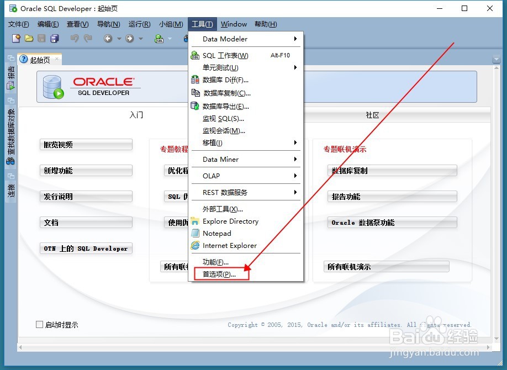Expand the Data Modeler submenu
The width and height of the screenshot is (507, 370).
coord(246,39)
